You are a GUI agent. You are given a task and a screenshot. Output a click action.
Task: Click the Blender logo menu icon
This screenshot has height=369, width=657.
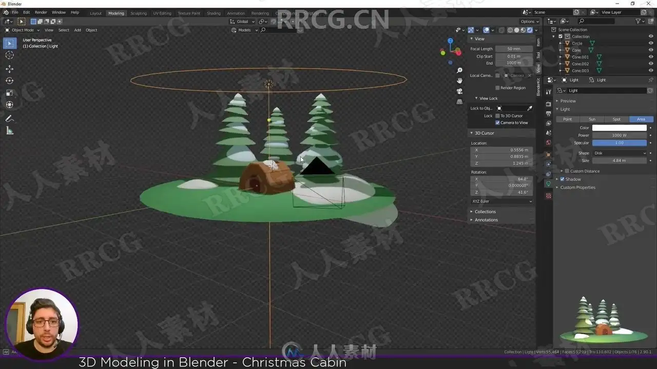pyautogui.click(x=5, y=12)
